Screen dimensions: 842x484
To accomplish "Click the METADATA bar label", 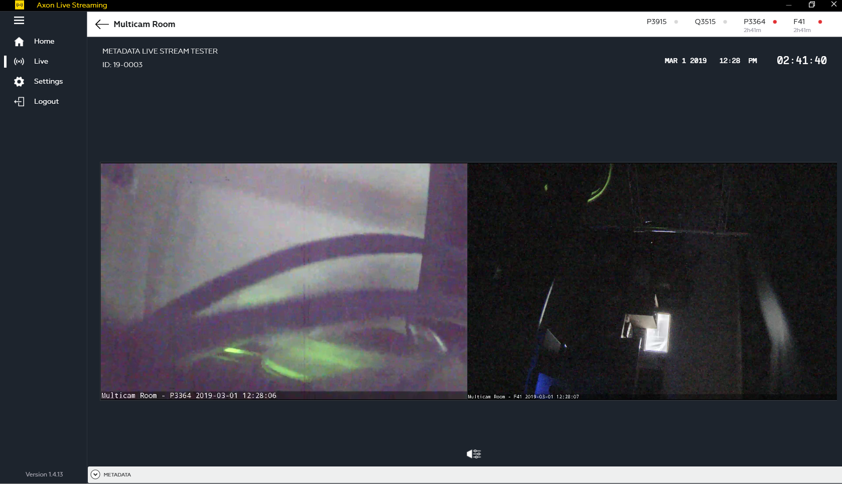I will coord(117,475).
